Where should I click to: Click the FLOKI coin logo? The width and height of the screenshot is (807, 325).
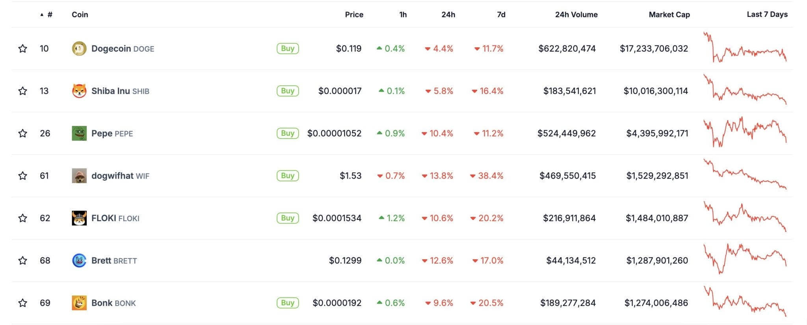click(79, 218)
